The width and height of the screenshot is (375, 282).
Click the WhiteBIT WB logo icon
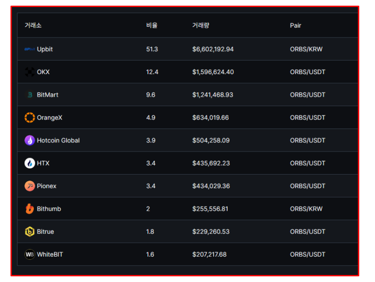coord(30,254)
